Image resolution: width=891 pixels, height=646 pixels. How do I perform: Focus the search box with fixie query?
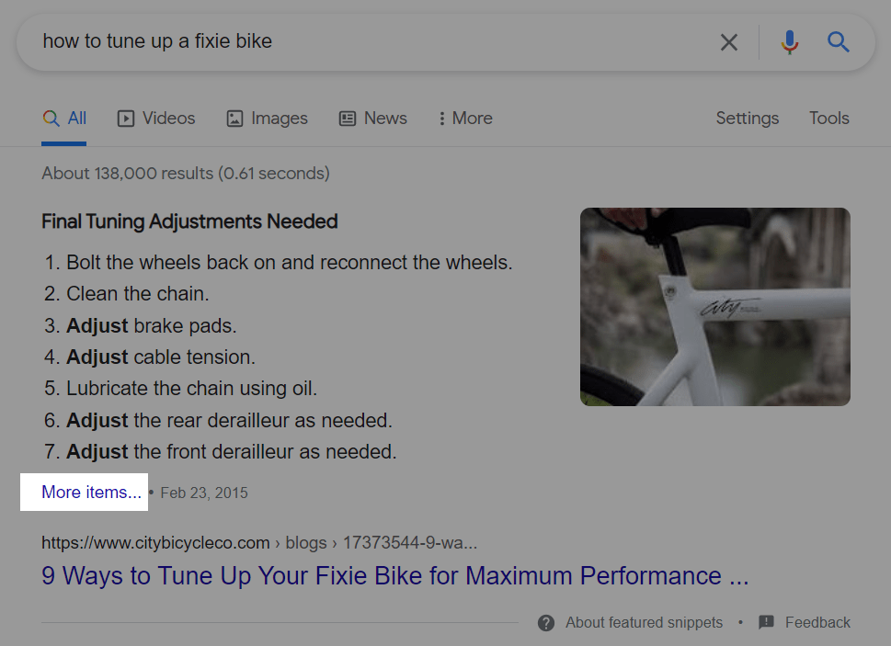[x=368, y=42]
